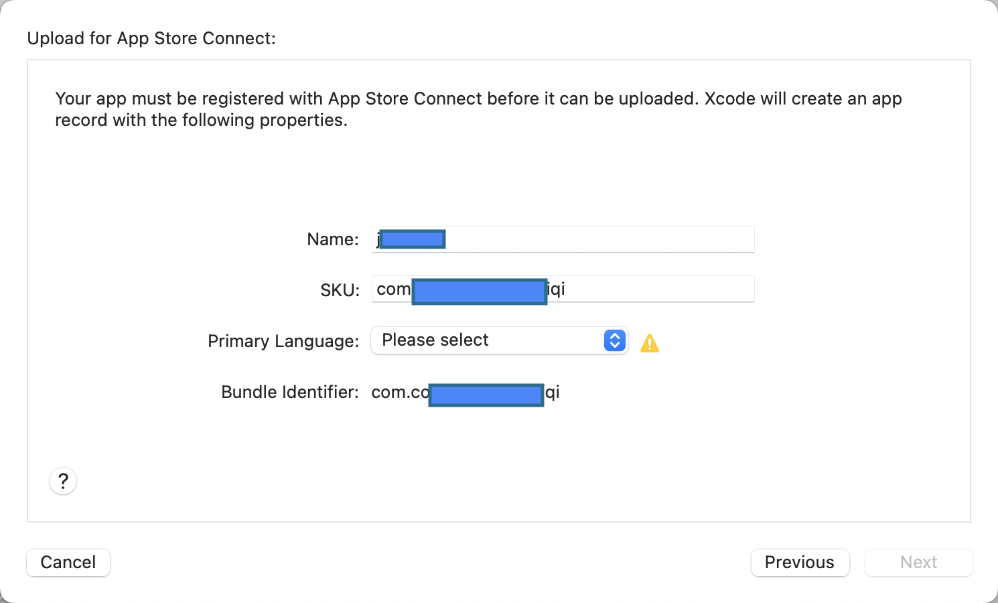The image size is (998, 603).
Task: Click the grayed-out Next button
Action: point(918,563)
